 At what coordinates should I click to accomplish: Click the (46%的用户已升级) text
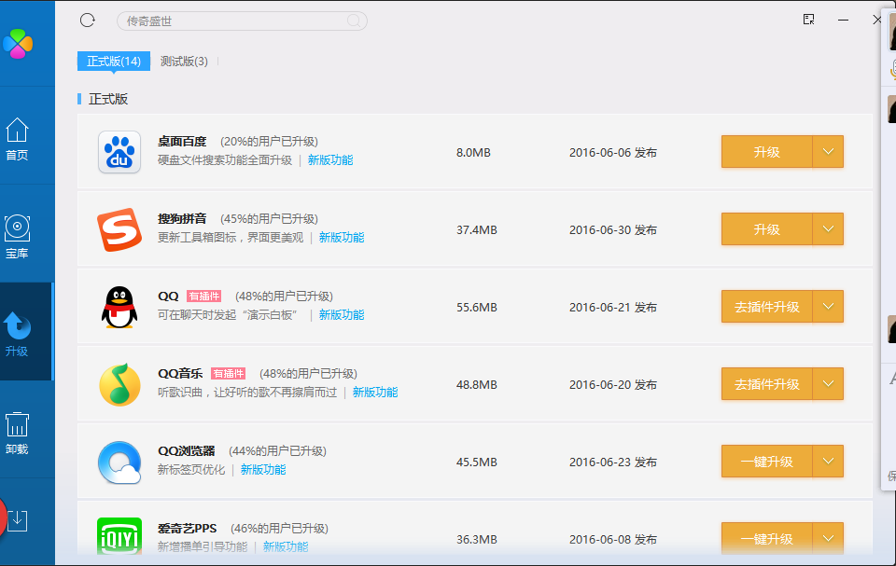279,529
